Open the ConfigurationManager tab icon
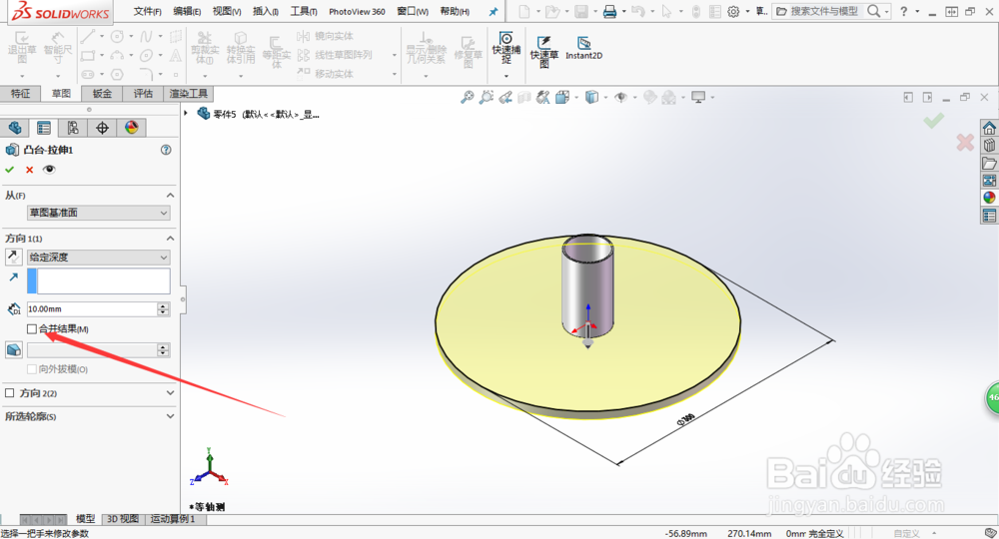 click(x=73, y=128)
